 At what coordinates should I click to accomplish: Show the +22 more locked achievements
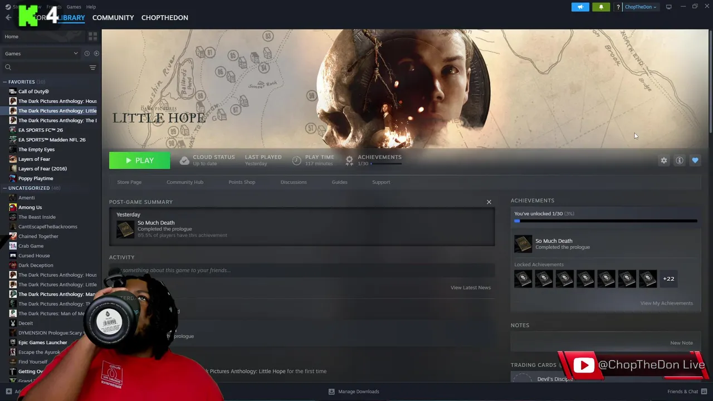668,278
